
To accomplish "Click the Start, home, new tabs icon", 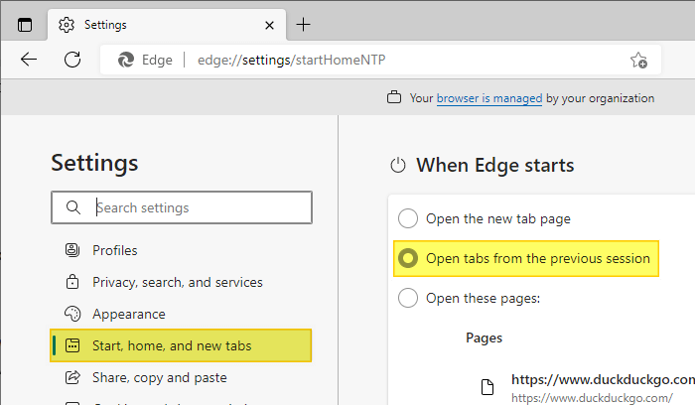I will tap(72, 345).
